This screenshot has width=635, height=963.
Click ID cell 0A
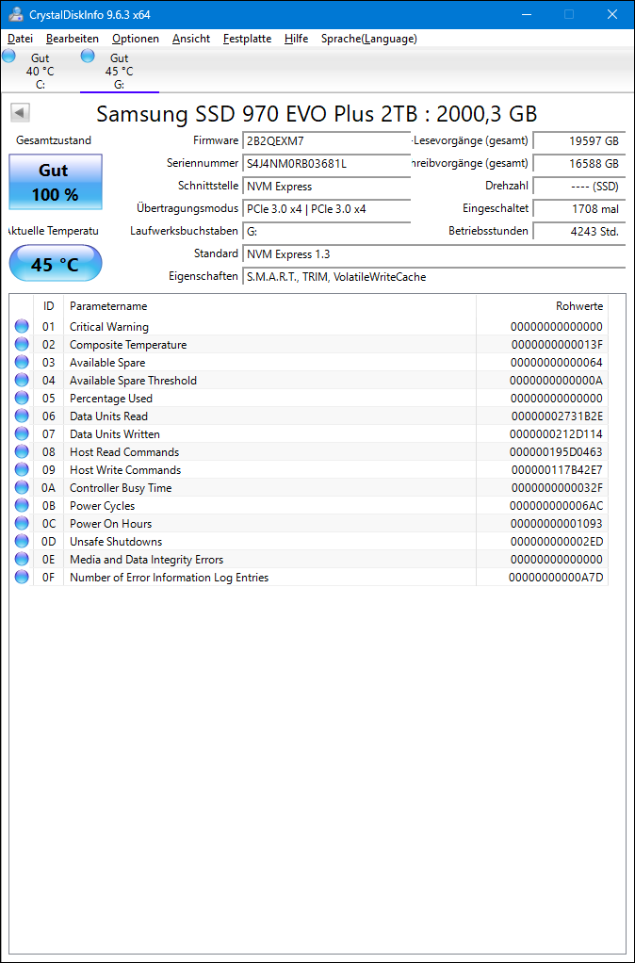pos(48,488)
